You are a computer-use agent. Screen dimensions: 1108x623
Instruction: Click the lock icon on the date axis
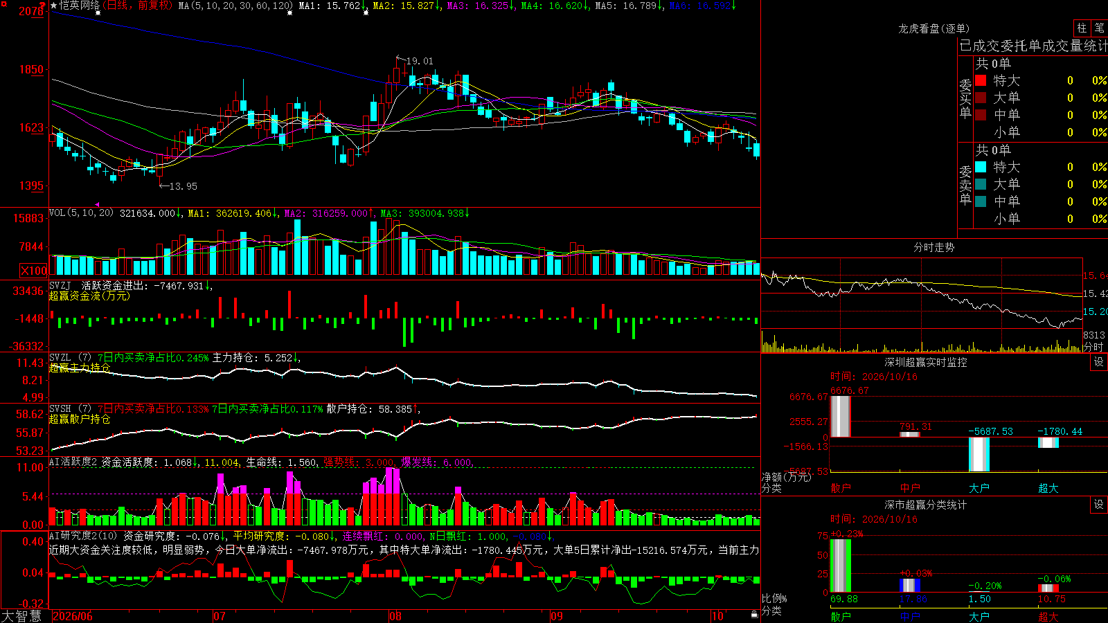(x=755, y=615)
